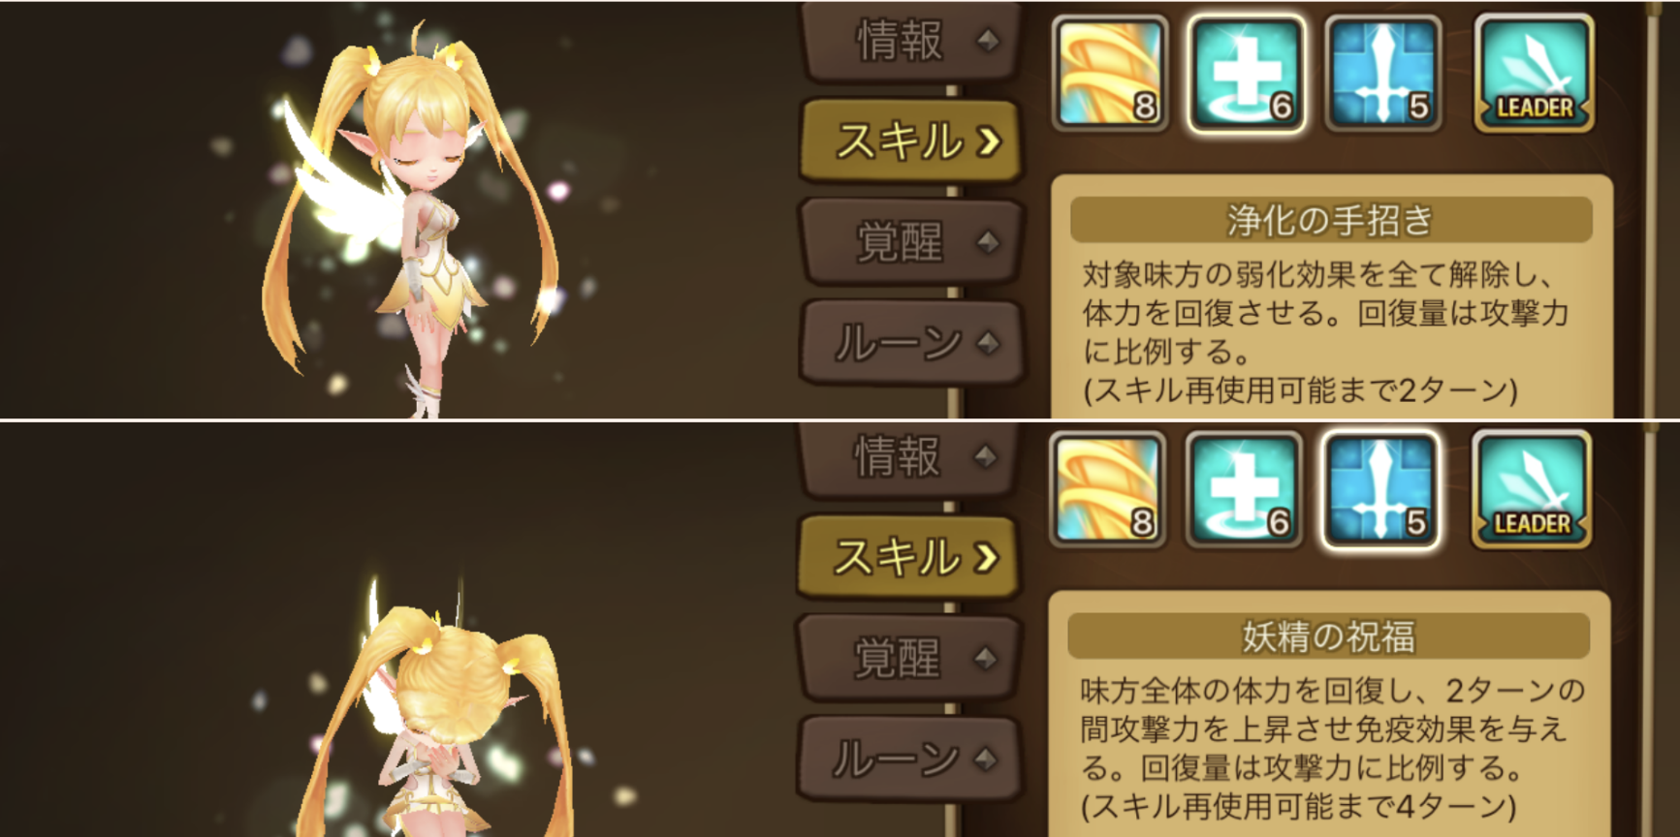This screenshot has width=1680, height=837.
Task: Select the highlighted heal cross skill in top panel
Action: [1247, 74]
